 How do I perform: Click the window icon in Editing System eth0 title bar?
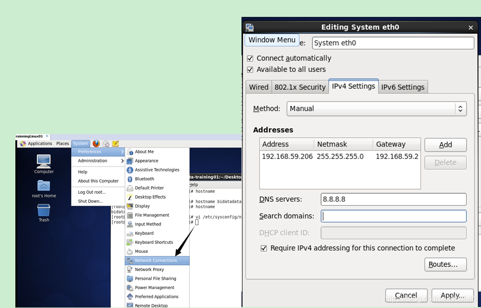click(250, 27)
